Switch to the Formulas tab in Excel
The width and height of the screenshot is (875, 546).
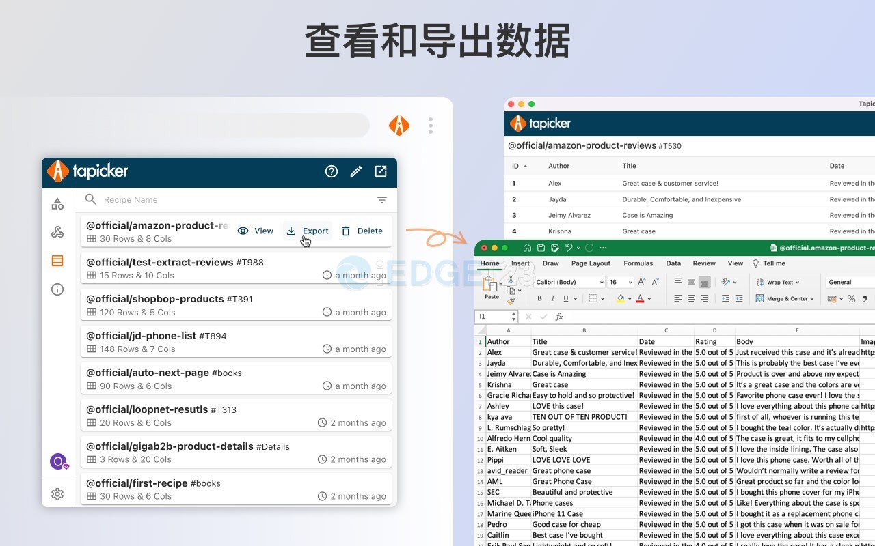tap(638, 263)
